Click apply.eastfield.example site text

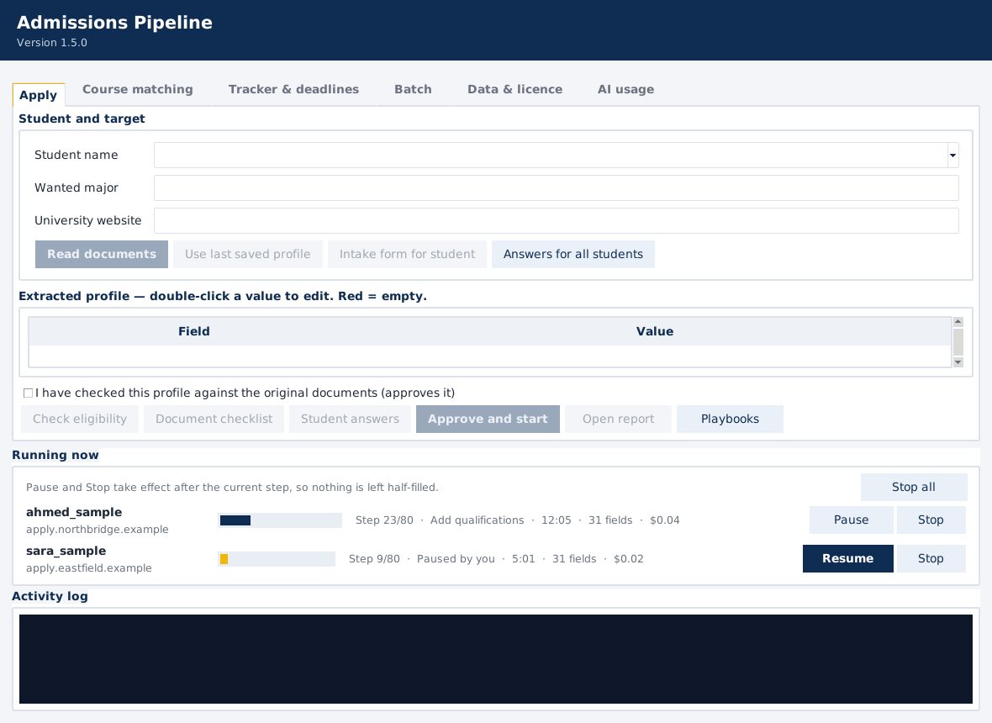88,568
